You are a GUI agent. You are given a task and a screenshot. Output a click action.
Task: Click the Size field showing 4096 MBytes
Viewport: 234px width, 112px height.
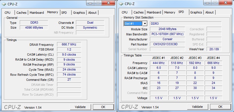tap(34, 28)
